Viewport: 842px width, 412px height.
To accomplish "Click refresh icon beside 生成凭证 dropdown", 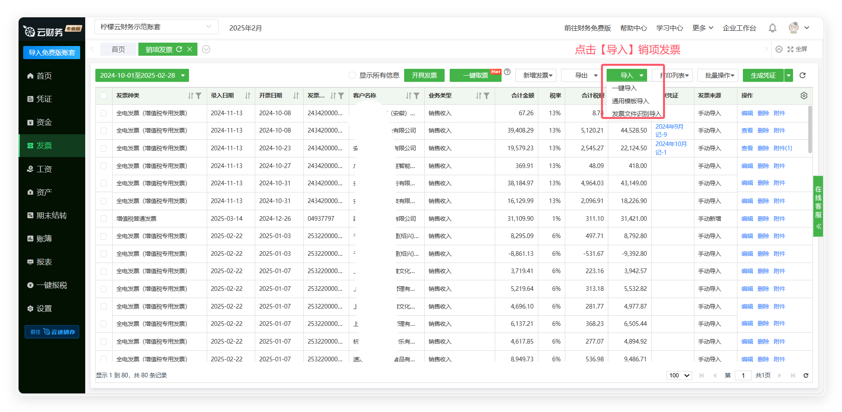I will click(x=802, y=76).
